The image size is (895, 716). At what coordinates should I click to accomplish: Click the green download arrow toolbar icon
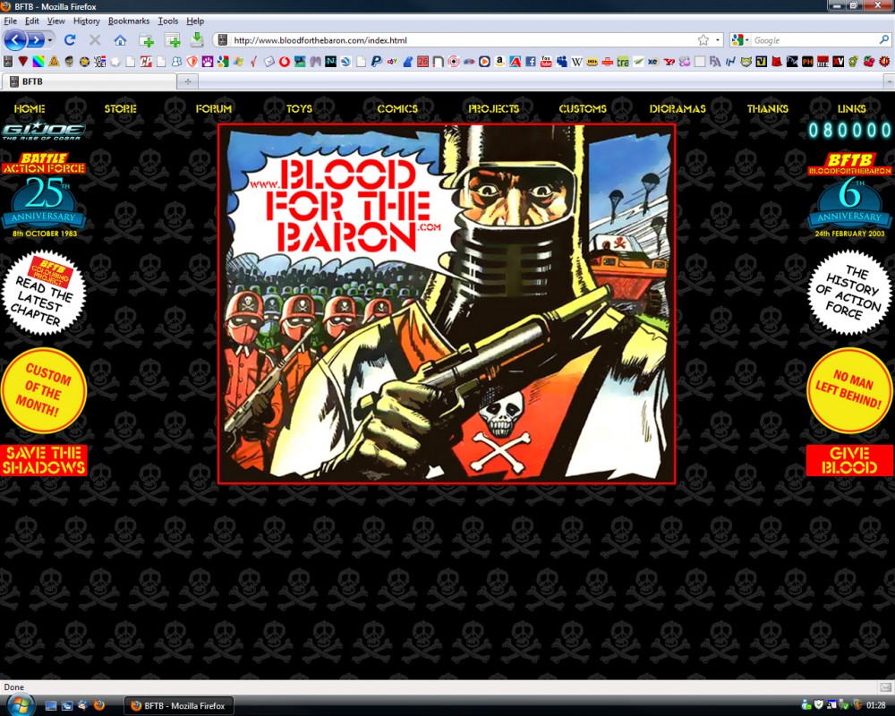pyautogui.click(x=196, y=39)
